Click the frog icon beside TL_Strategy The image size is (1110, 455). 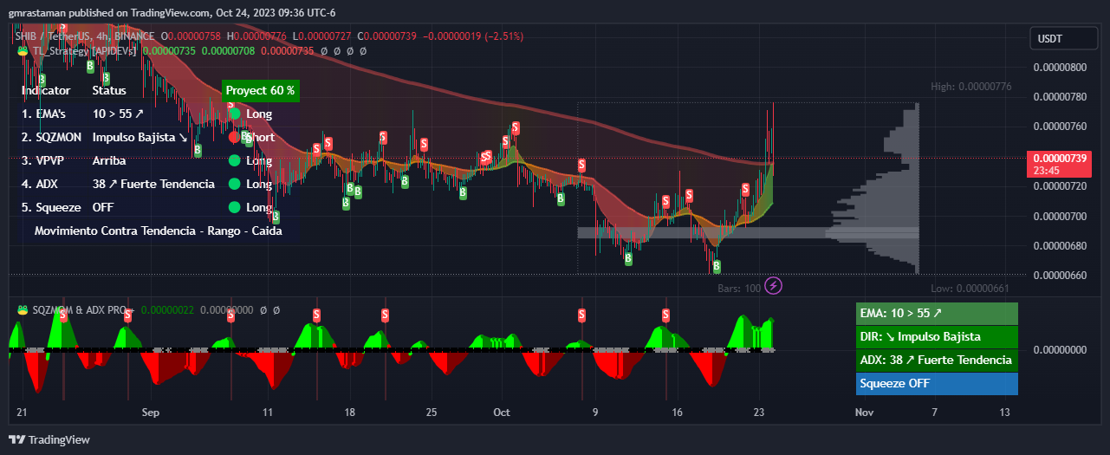pos(23,51)
